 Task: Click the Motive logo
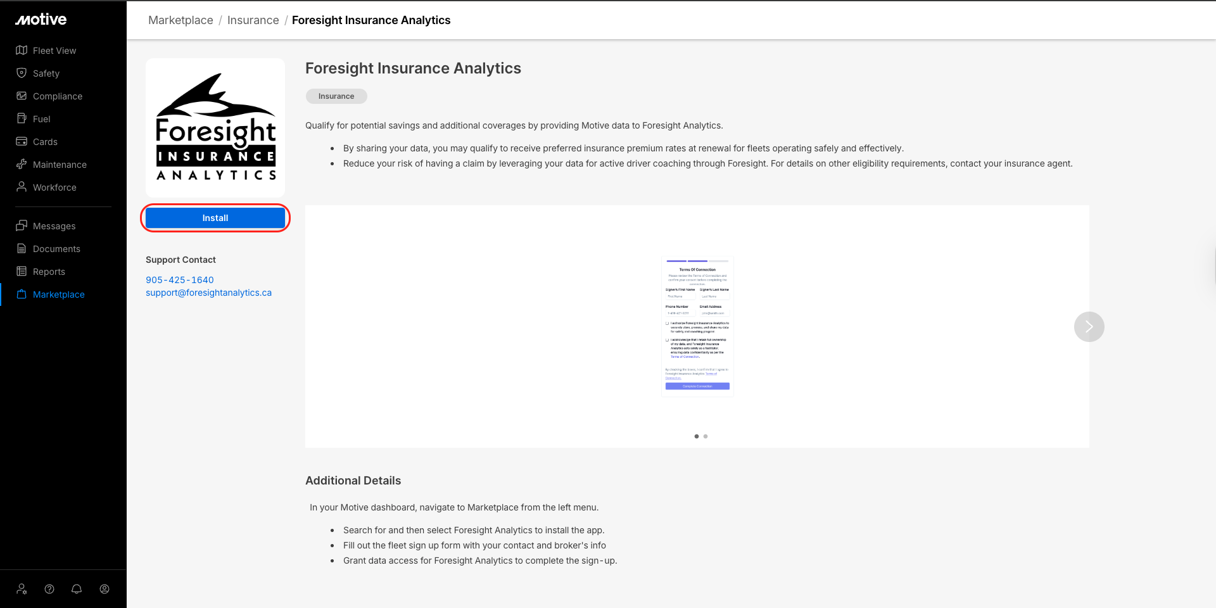pyautogui.click(x=41, y=20)
